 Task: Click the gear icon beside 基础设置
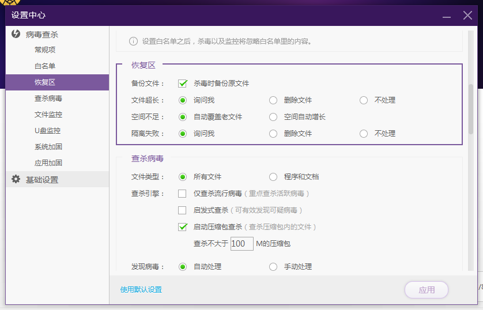click(16, 179)
